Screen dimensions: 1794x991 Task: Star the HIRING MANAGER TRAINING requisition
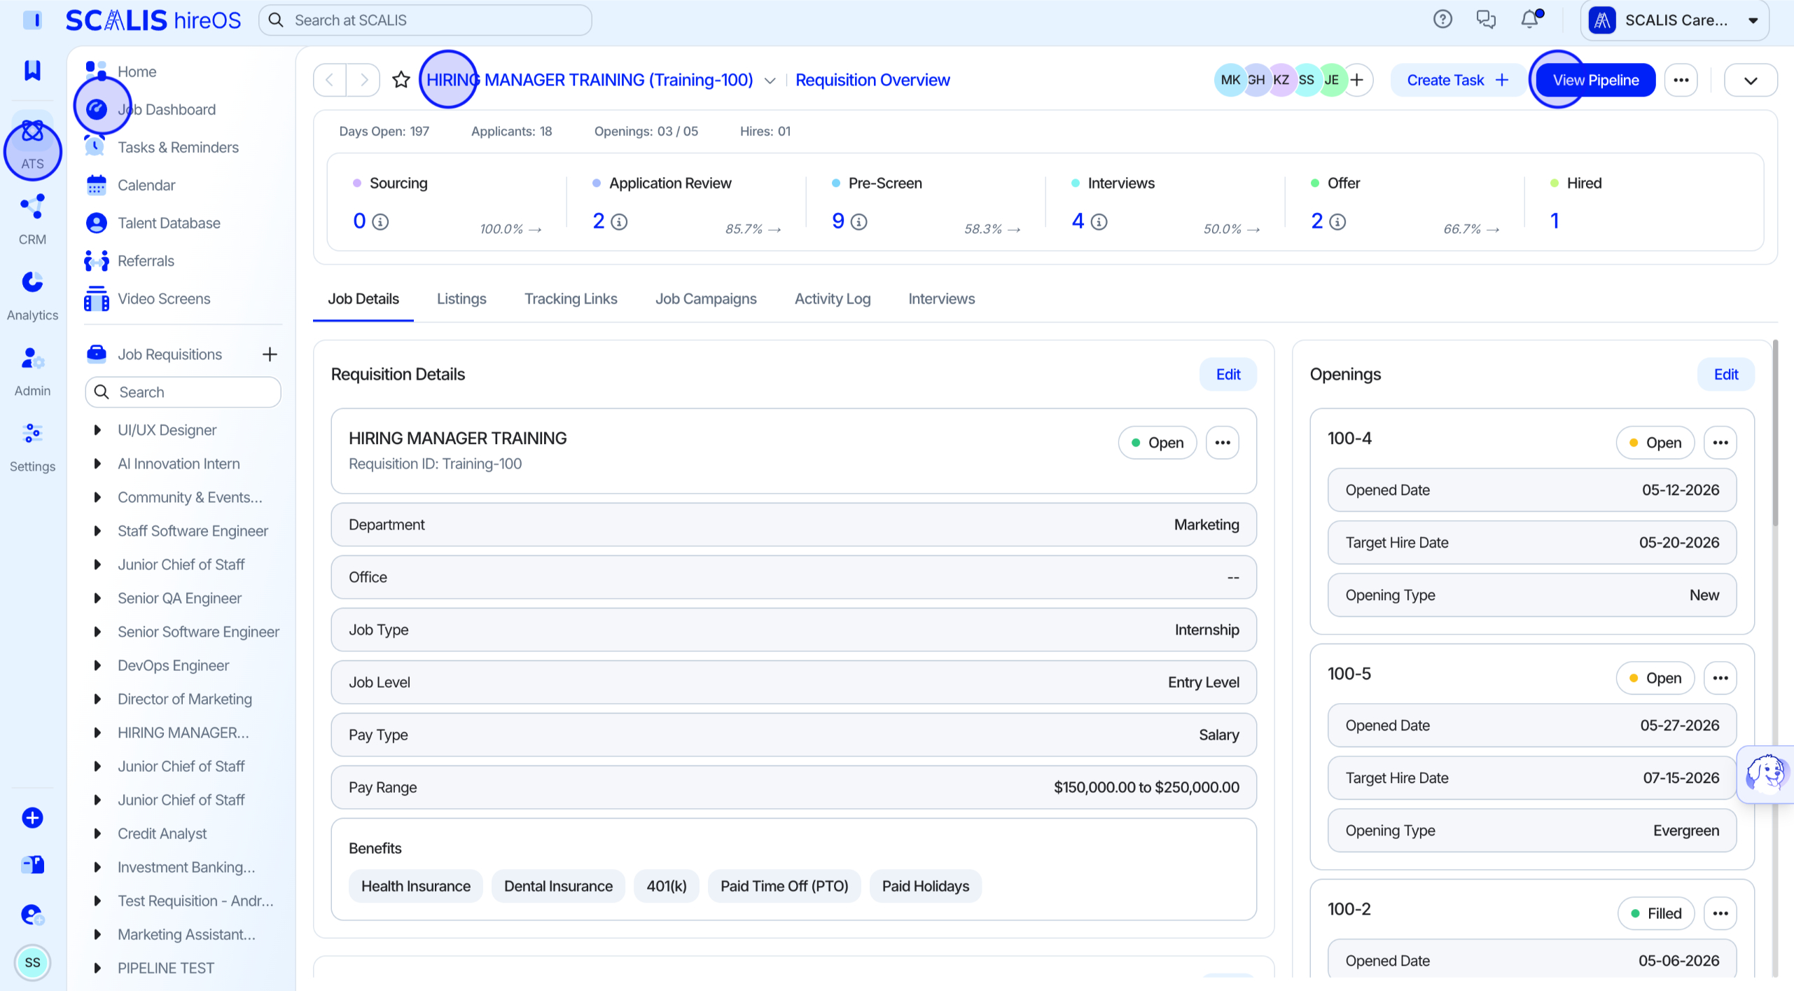click(x=401, y=80)
